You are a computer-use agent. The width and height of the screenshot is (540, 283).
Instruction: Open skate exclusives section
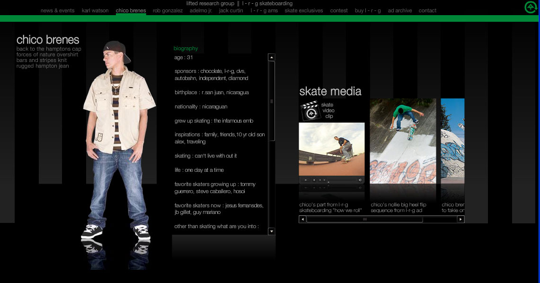tap(304, 11)
